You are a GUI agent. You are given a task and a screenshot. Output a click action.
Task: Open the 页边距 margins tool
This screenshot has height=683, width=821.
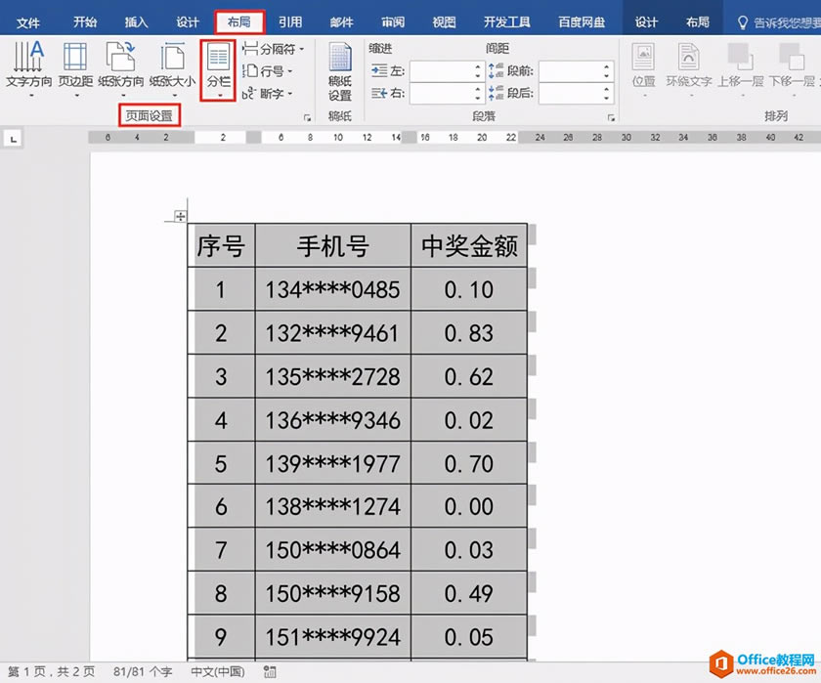pos(76,68)
